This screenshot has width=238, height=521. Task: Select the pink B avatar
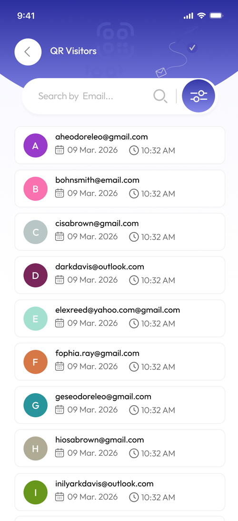(36, 189)
